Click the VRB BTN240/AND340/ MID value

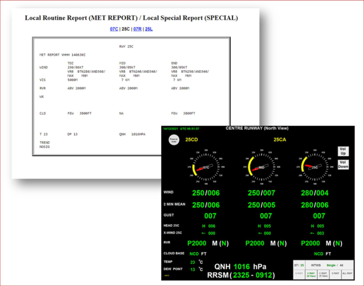(x=138, y=72)
